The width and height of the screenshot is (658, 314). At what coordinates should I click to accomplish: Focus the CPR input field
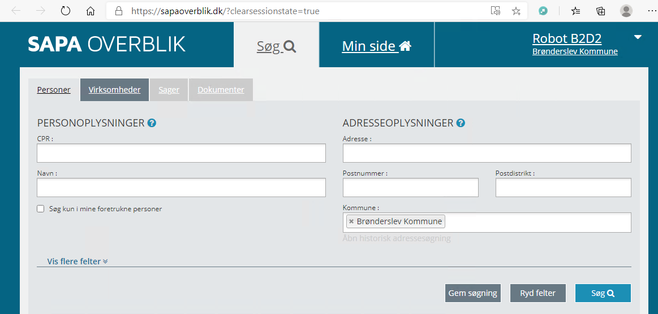[181, 153]
